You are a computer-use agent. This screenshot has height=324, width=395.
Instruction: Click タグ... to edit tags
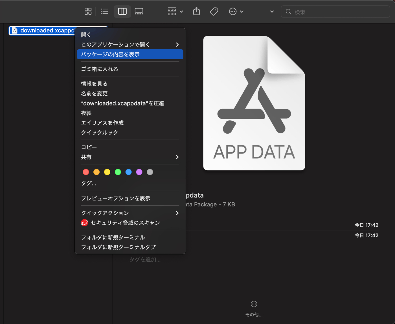(89, 183)
